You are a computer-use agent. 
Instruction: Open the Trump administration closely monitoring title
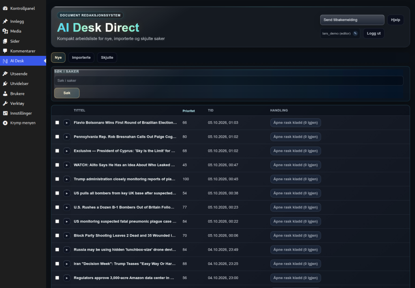click(124, 179)
